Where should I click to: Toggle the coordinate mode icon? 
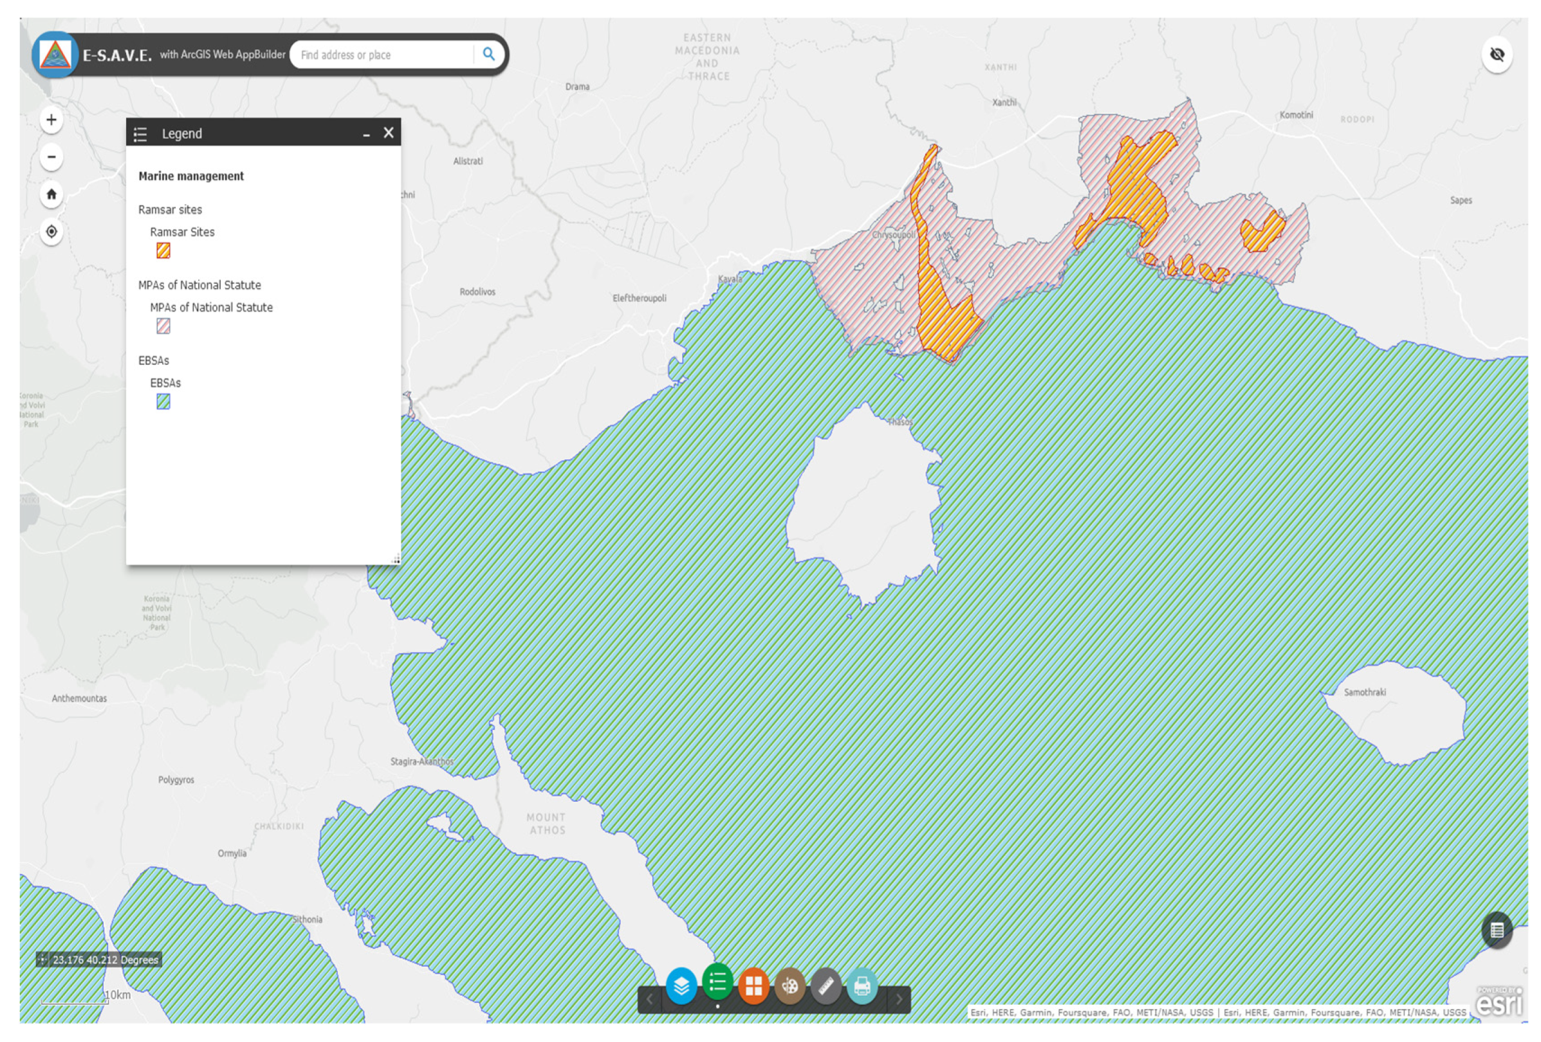pos(42,960)
